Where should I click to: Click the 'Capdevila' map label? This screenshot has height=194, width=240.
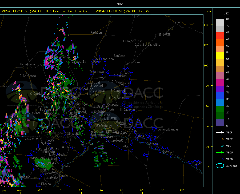(x=79, y=62)
